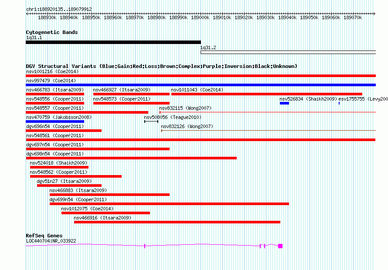Click the 1q31.1 band label

point(34,37)
